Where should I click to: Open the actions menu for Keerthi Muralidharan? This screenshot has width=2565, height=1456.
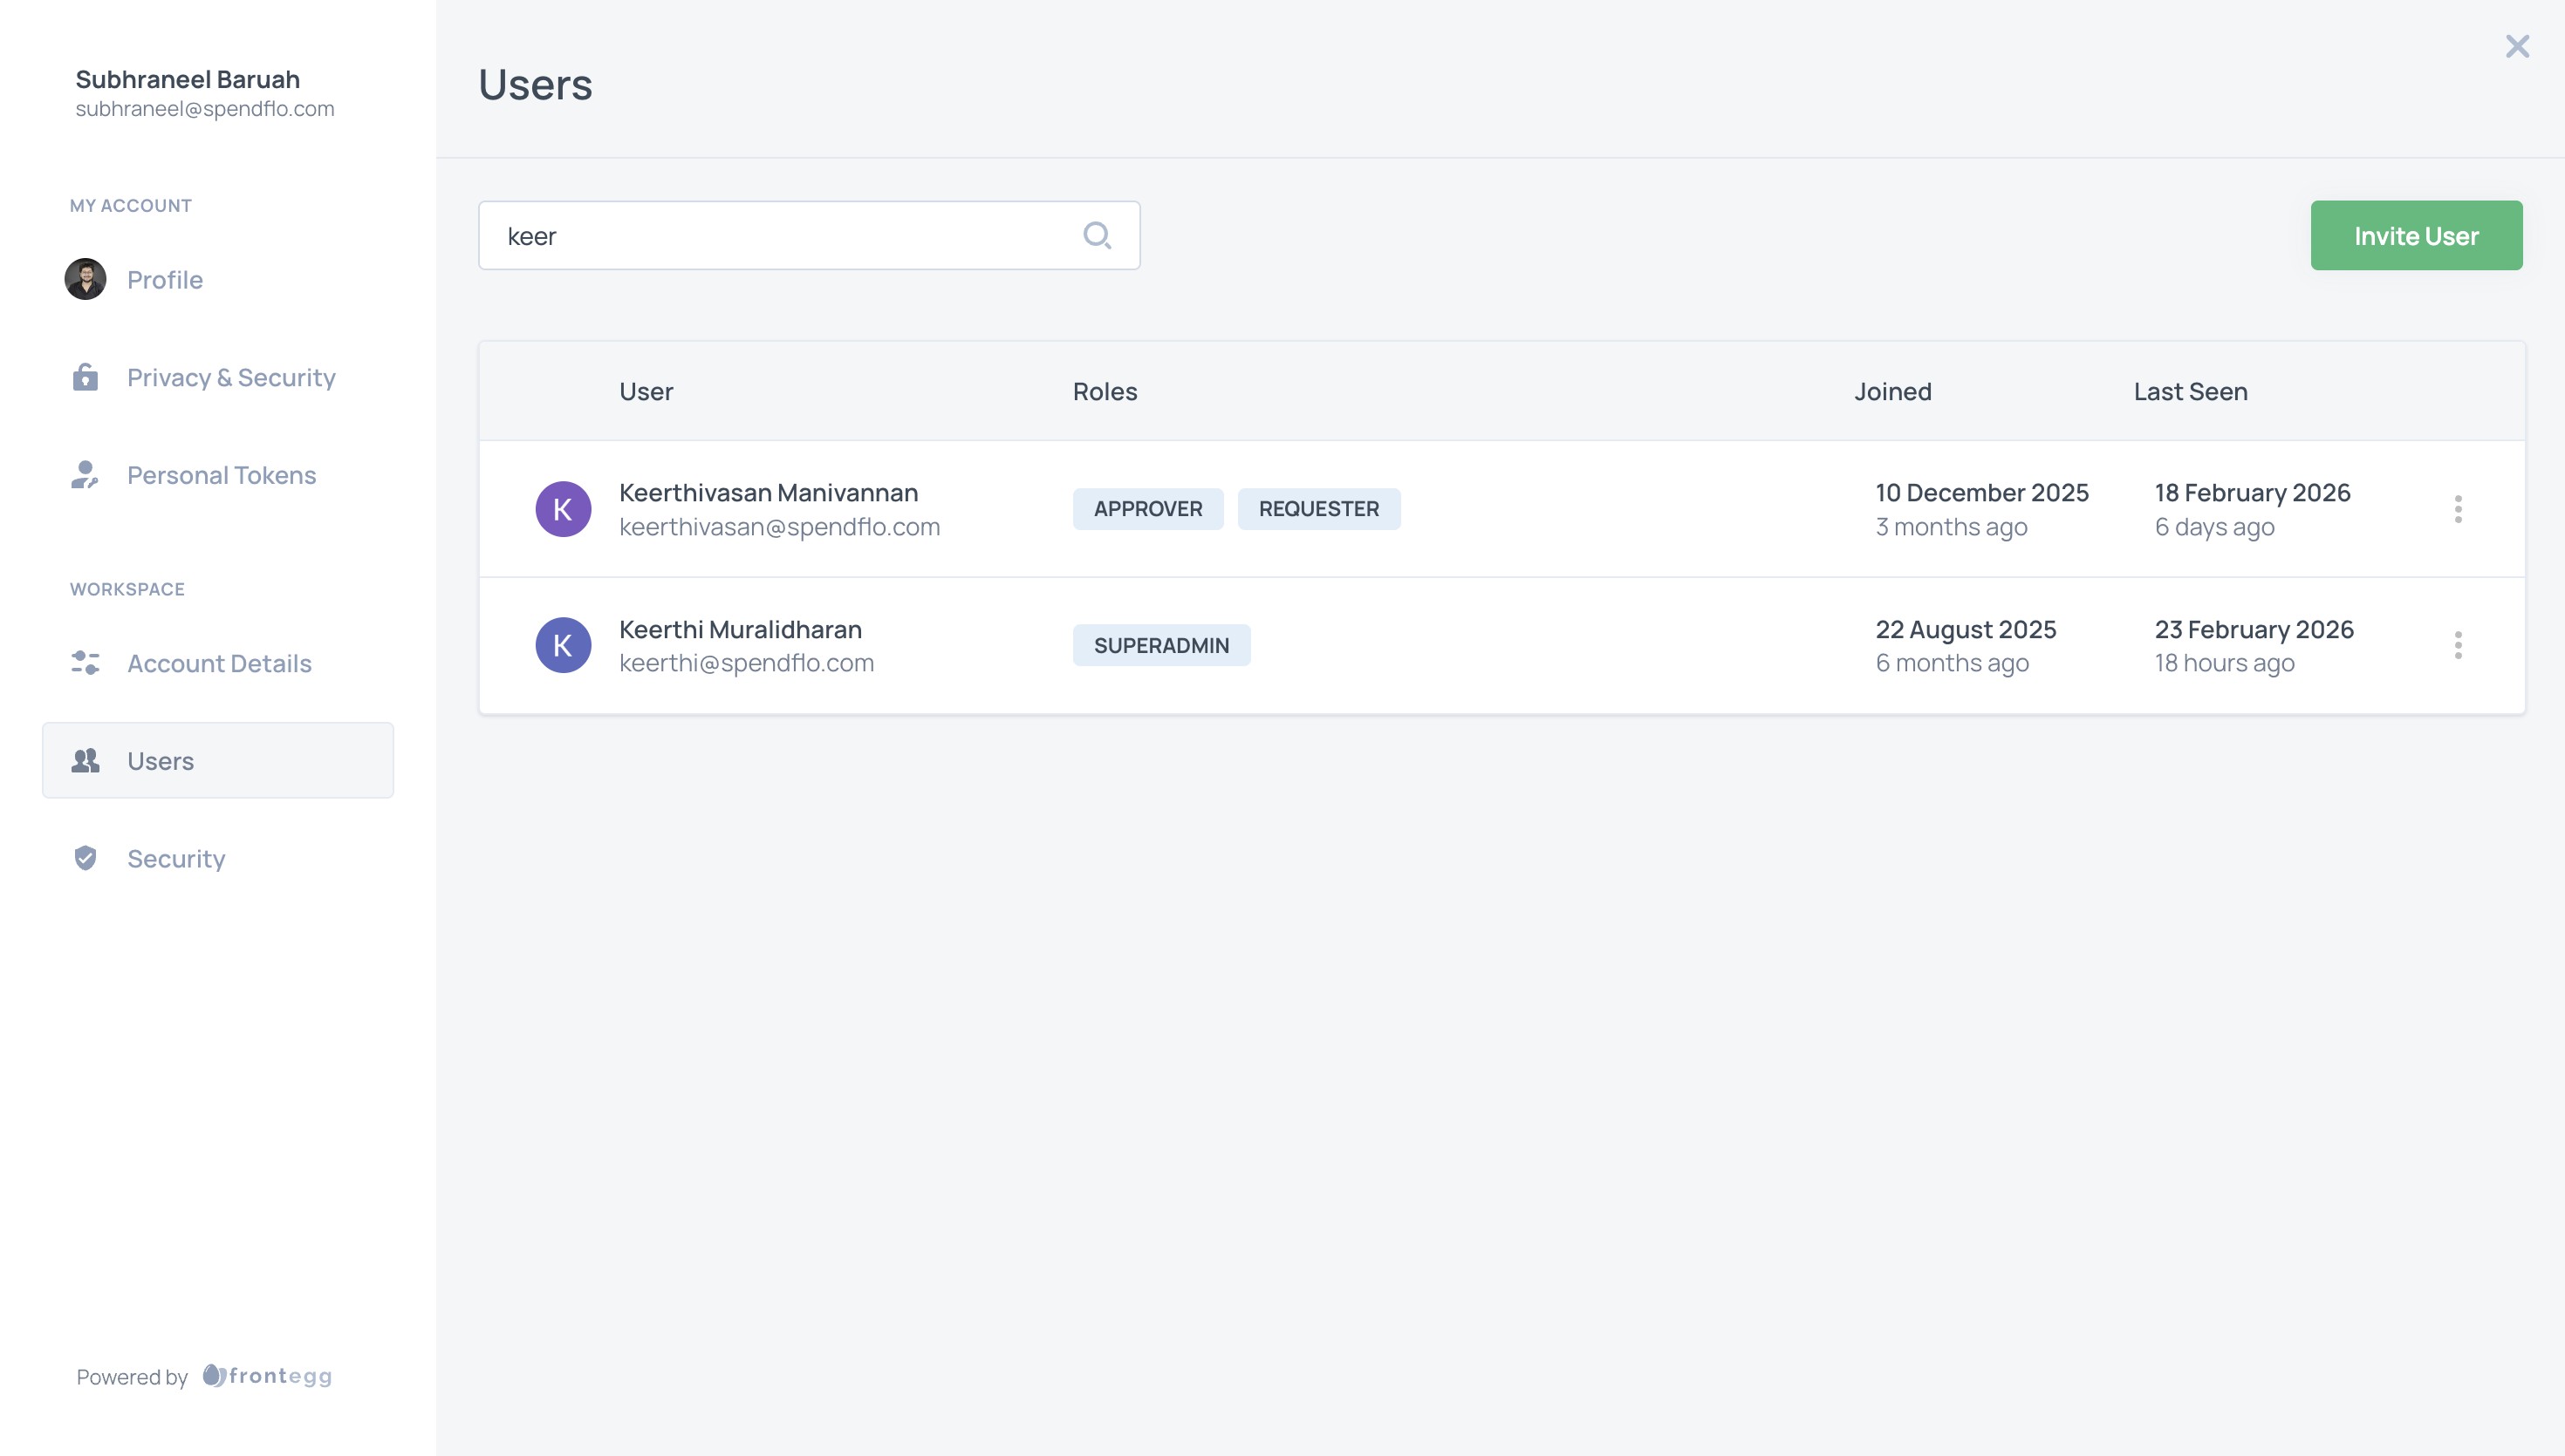(x=2459, y=645)
